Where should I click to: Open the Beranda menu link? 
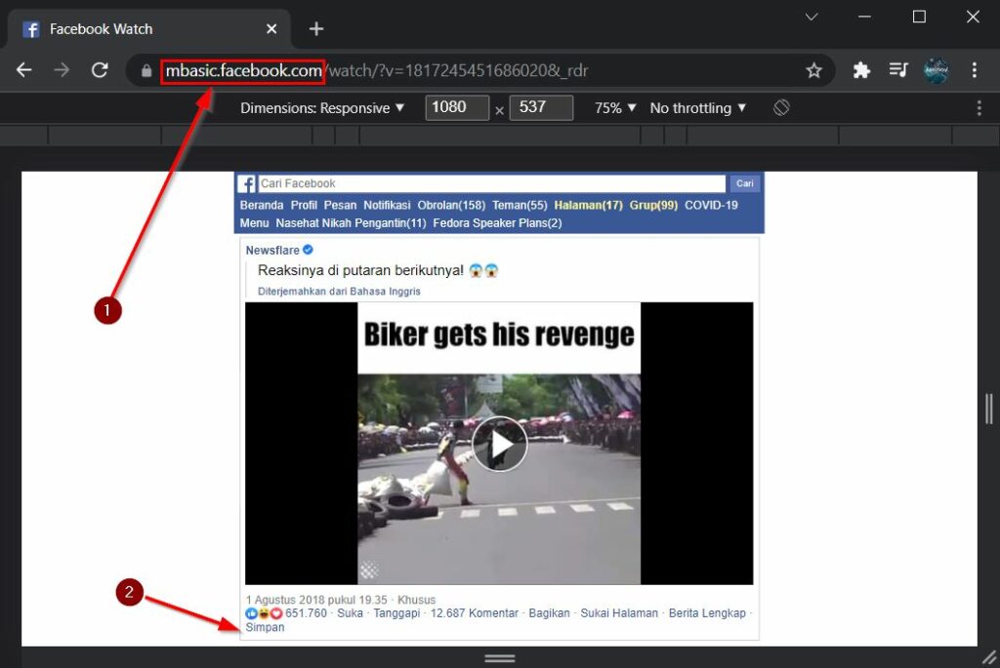(262, 205)
